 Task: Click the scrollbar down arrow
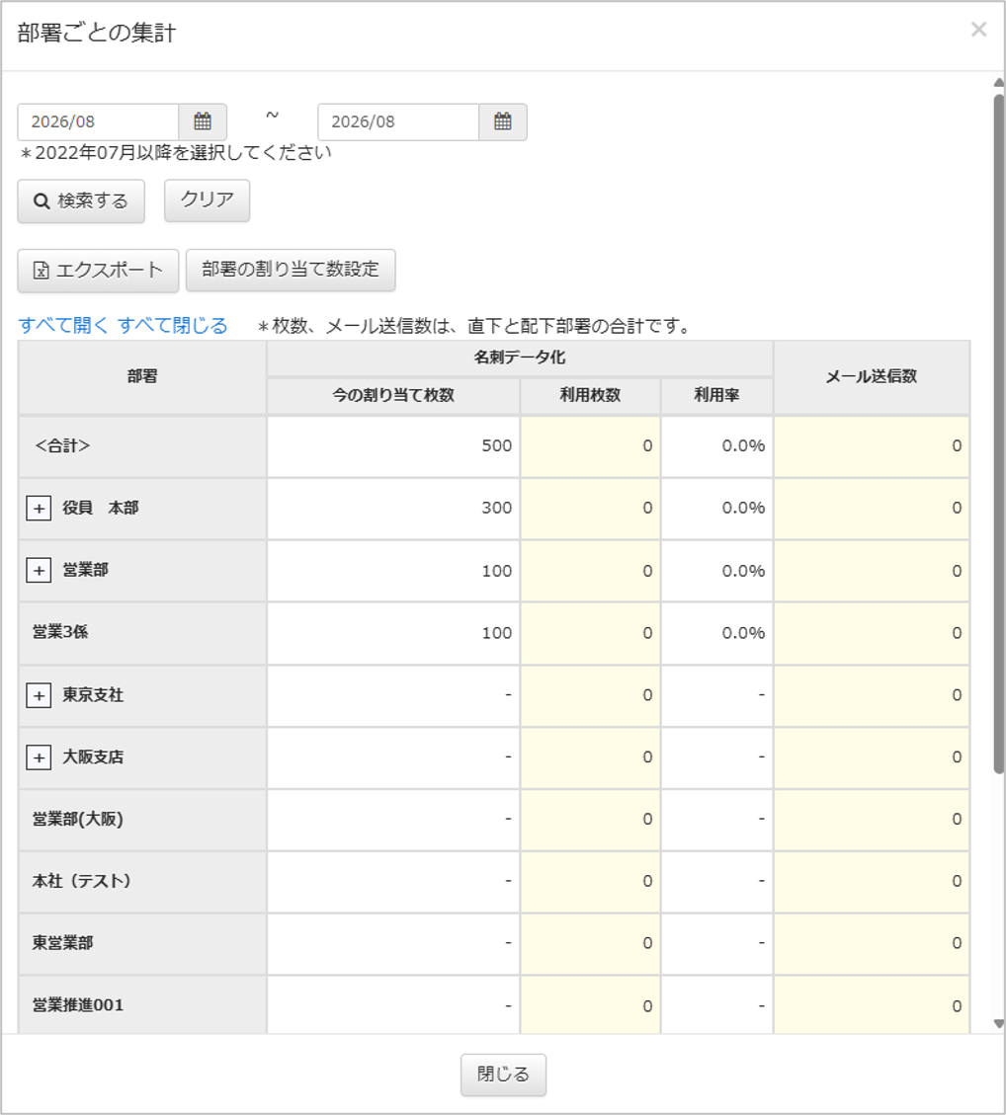(999, 1024)
